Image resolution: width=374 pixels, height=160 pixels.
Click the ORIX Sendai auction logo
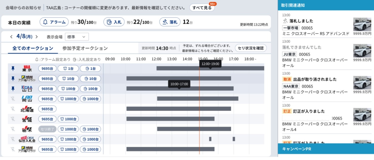(x=27, y=139)
